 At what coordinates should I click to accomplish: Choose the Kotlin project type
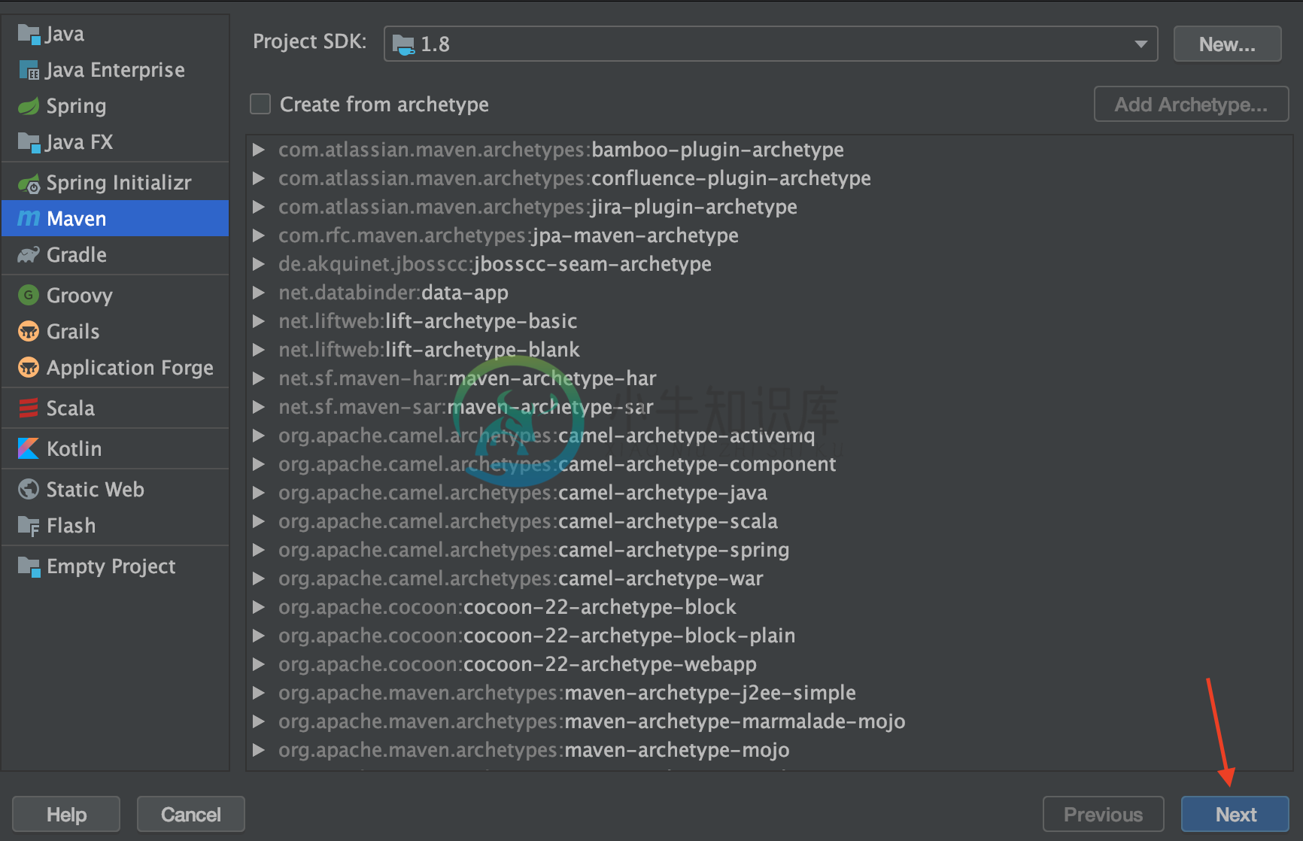click(115, 448)
